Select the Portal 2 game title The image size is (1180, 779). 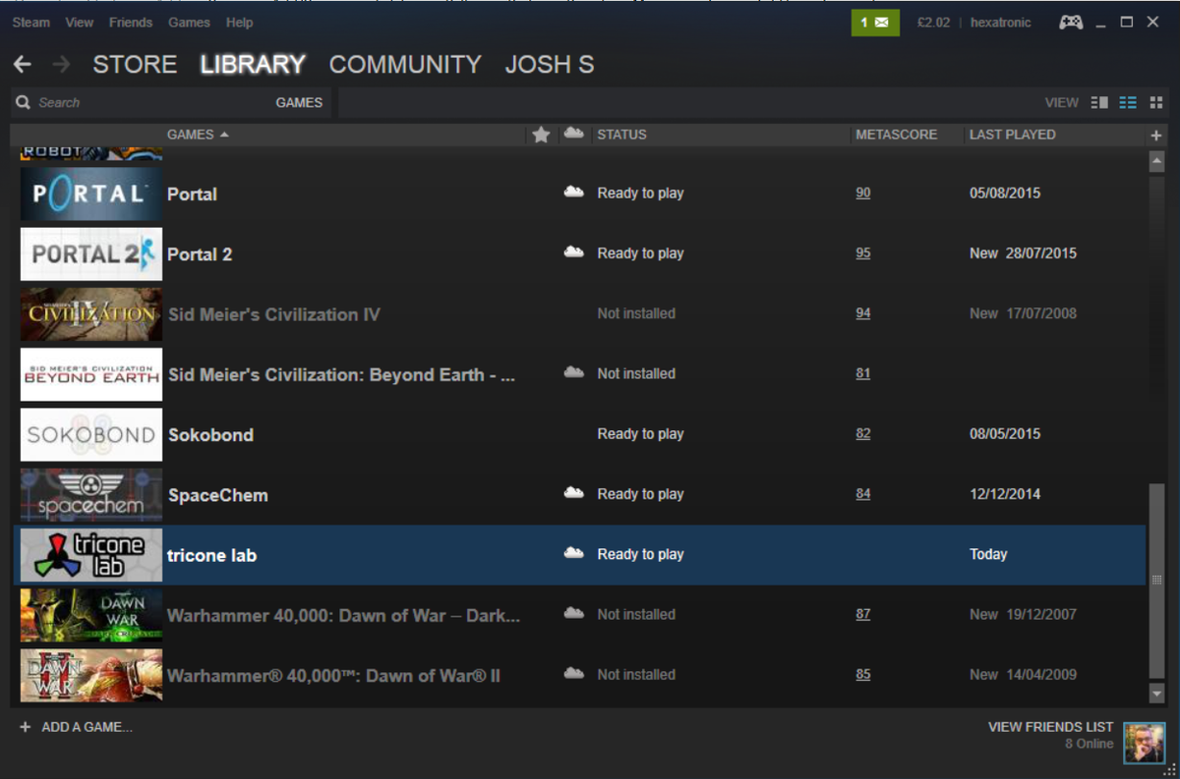tap(200, 254)
